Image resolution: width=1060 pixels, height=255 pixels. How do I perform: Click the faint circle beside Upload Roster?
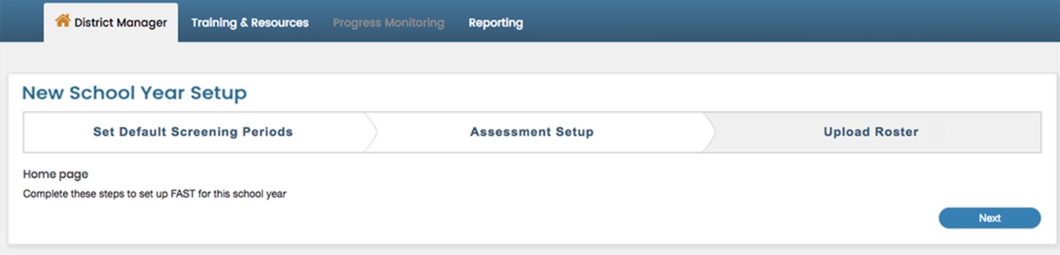tap(935, 132)
